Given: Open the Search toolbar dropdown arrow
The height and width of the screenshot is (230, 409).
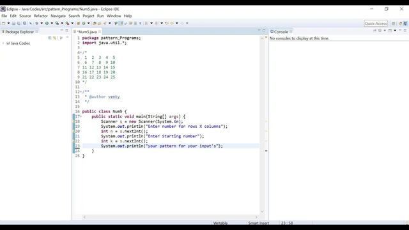Looking at the screenshot, I should click(109, 23).
